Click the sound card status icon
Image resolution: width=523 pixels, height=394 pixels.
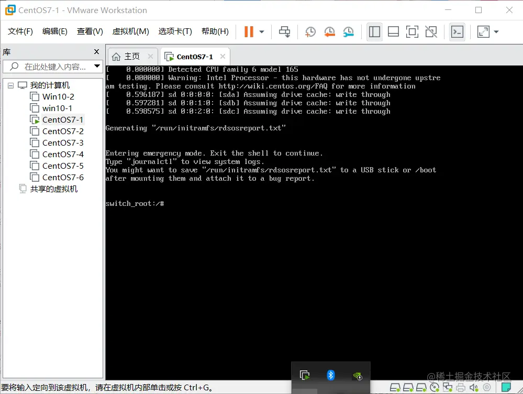tap(474, 387)
